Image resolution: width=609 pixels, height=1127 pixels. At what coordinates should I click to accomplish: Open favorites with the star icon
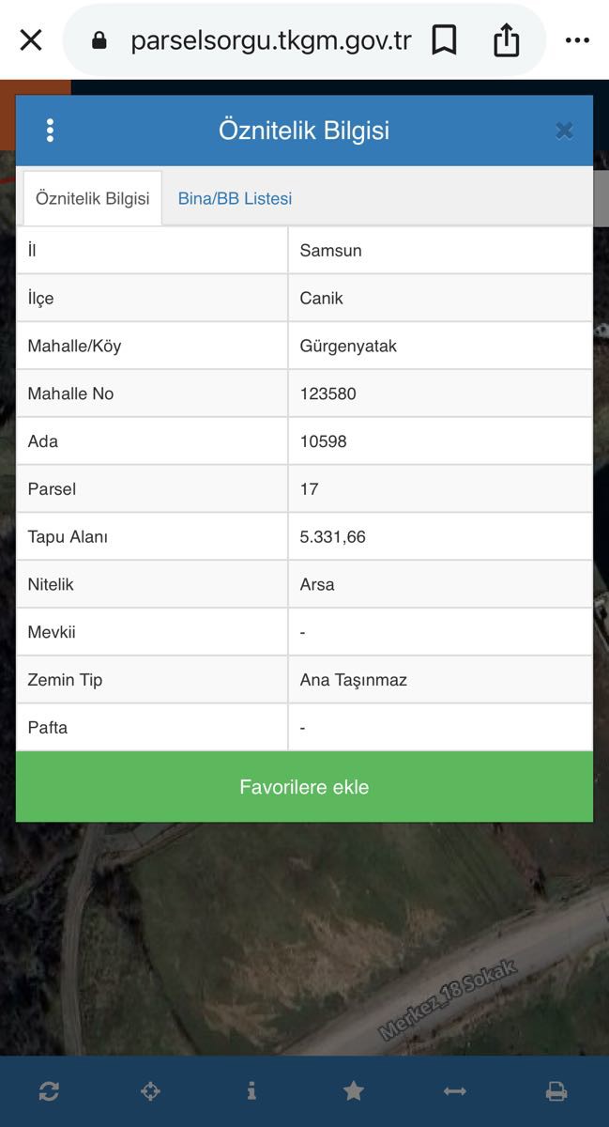(x=353, y=1090)
